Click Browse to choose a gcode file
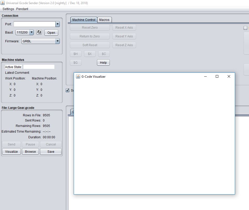This screenshot has width=249, height=210. (30, 151)
